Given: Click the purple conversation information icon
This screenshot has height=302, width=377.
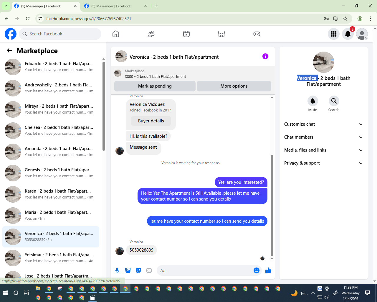Looking at the screenshot, I should (265, 56).
